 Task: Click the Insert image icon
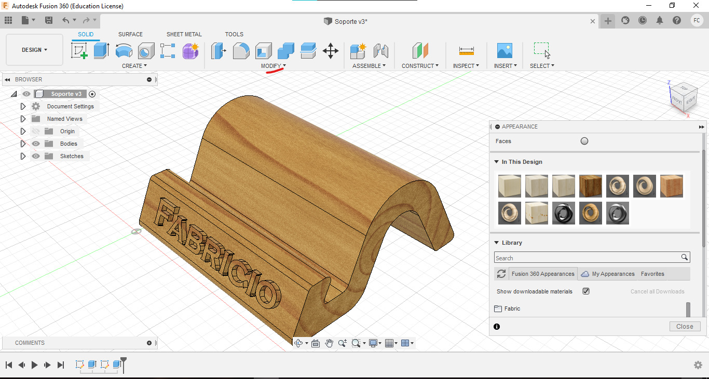pos(505,51)
